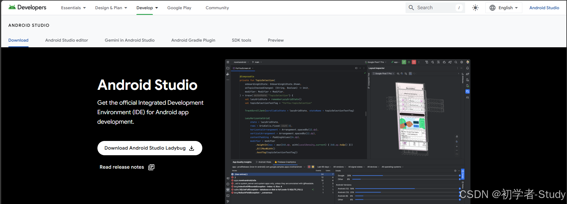Switch to Android Studio editor tab
567x204 pixels.
pos(66,40)
